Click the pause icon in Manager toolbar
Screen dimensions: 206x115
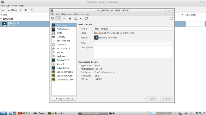[26, 10]
